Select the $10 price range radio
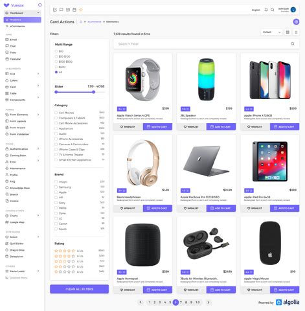Image resolution: width=305 pixels, height=311 pixels. (56, 51)
